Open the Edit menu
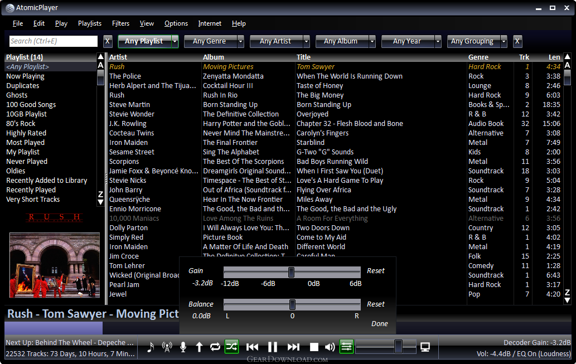Screen dimensions: 576x364 coord(39,23)
